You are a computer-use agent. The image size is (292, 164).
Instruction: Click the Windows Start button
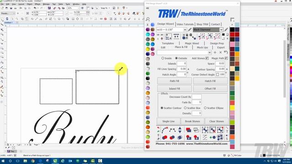click(3, 161)
